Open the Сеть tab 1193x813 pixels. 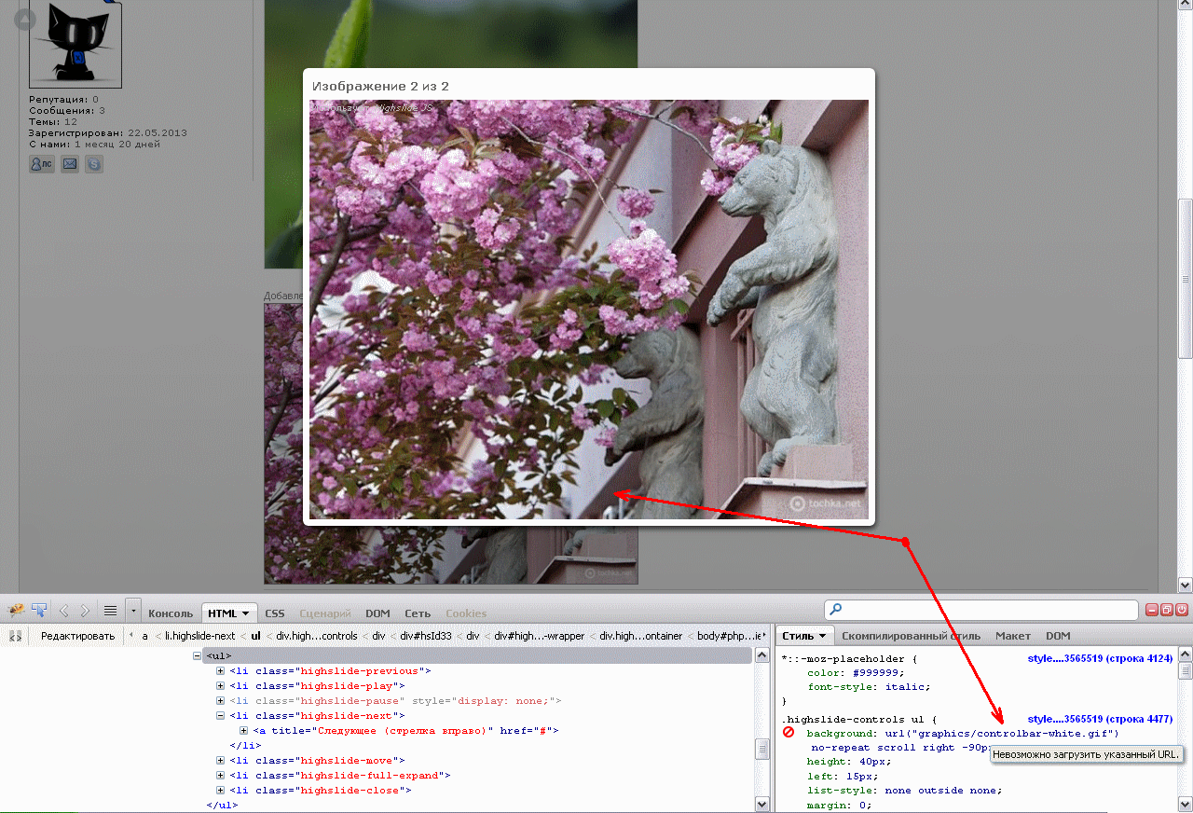418,613
